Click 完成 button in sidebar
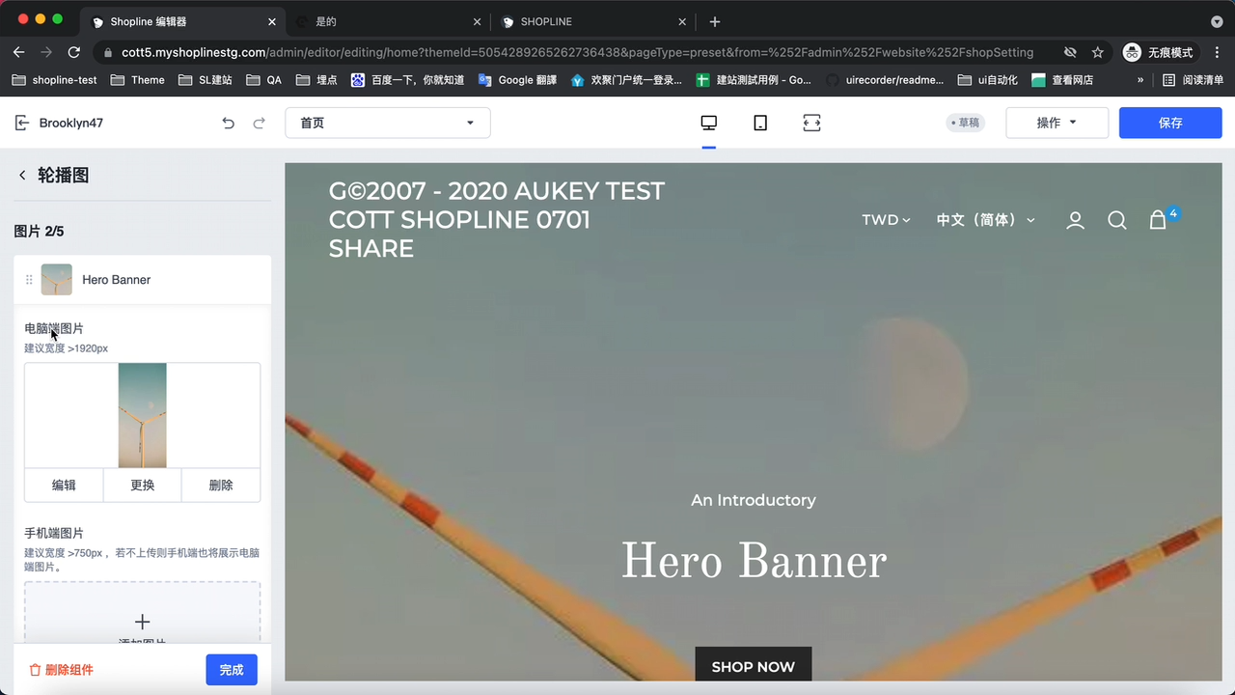Viewport: 1235px width, 695px height. coord(232,670)
